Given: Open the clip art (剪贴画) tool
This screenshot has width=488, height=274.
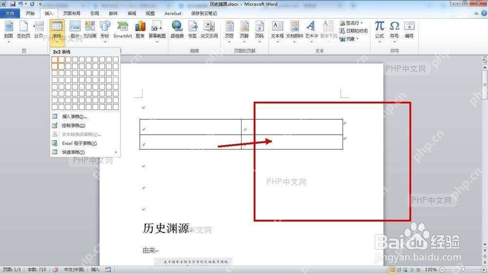Looking at the screenshot, I should (x=90, y=31).
